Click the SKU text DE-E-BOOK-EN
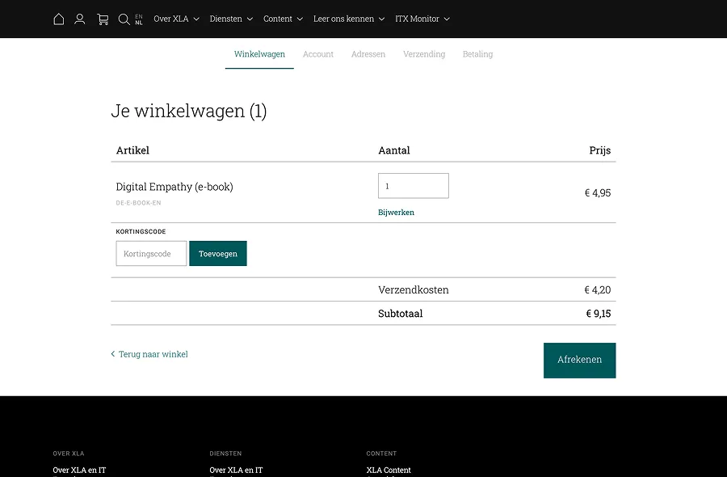727x477 pixels. coord(138,203)
